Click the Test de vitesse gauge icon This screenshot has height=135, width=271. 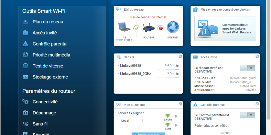click(x=25, y=66)
